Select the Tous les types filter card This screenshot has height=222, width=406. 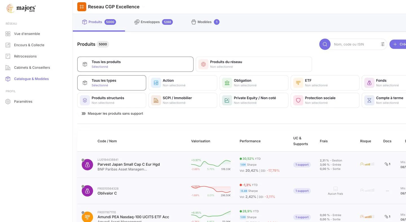point(112,83)
